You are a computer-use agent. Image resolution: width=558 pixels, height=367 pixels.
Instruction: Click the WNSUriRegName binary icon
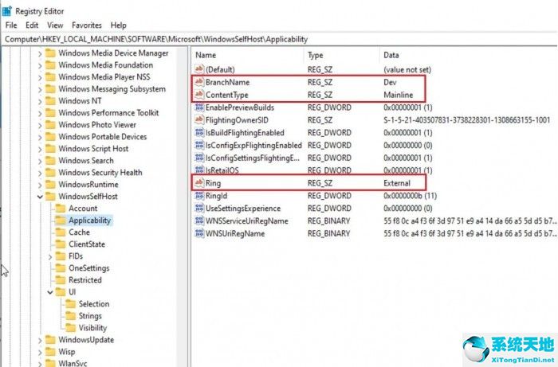pyautogui.click(x=199, y=233)
